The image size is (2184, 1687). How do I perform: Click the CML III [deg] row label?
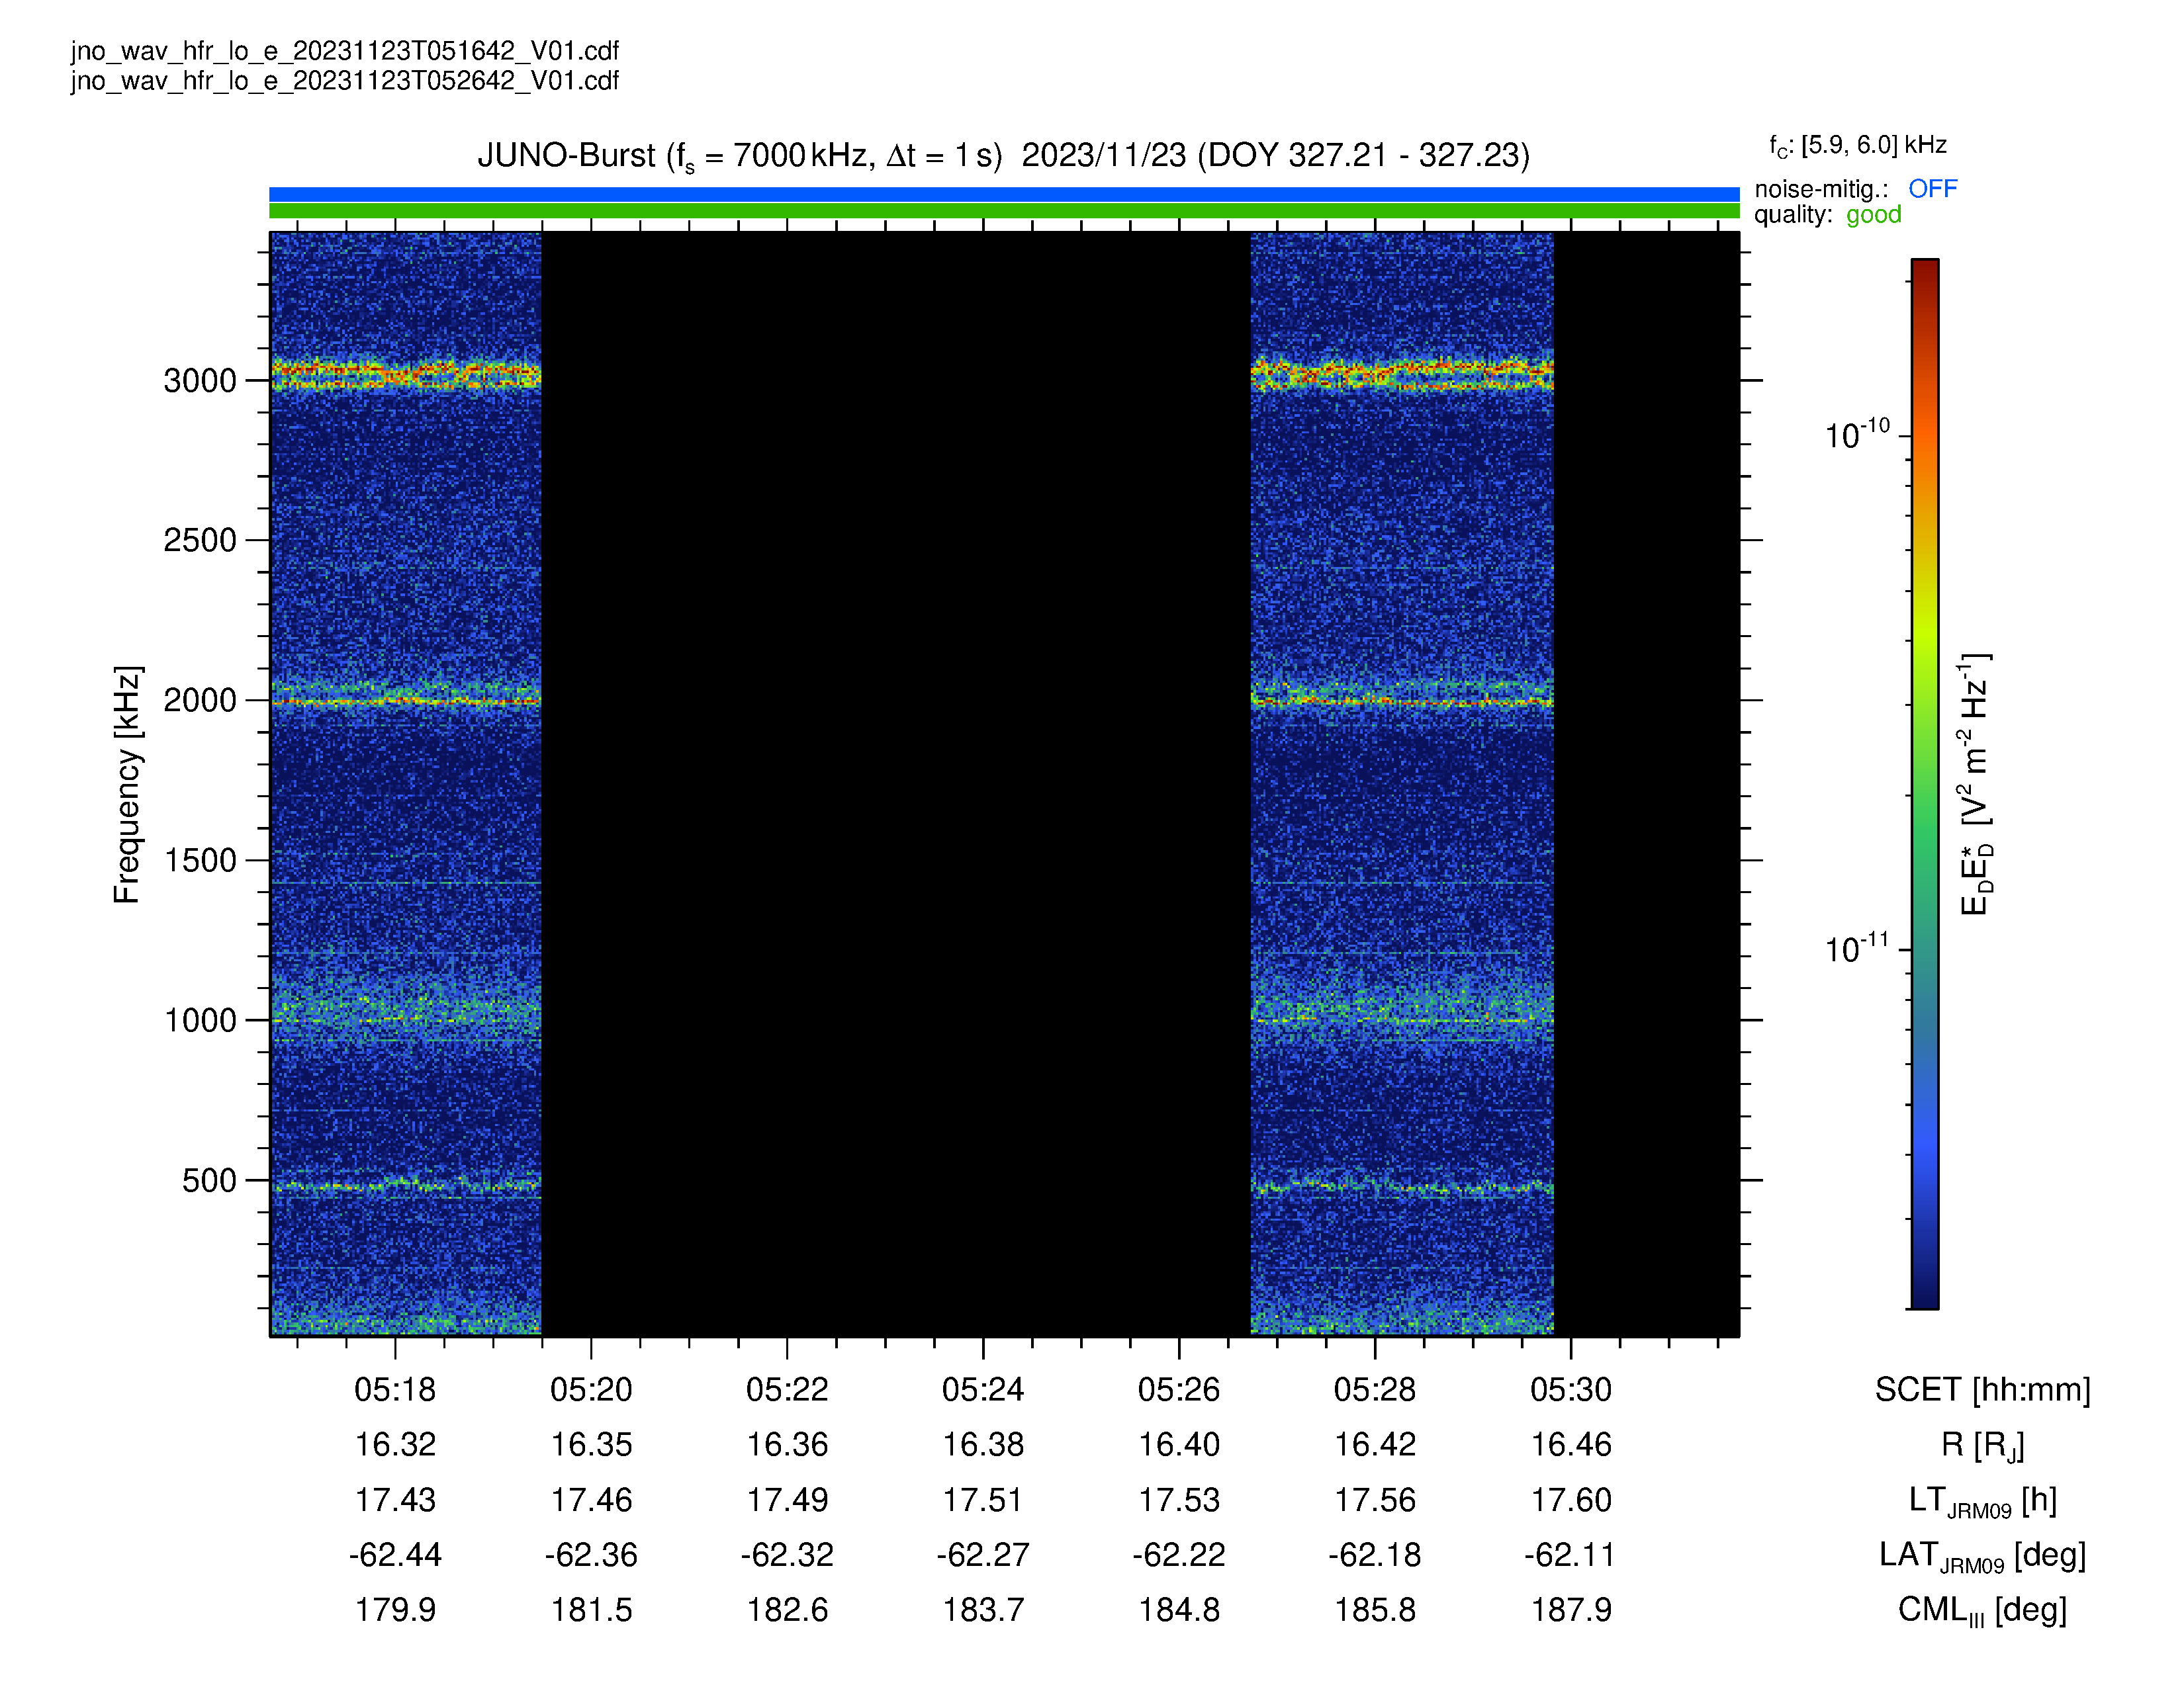1982,1610
